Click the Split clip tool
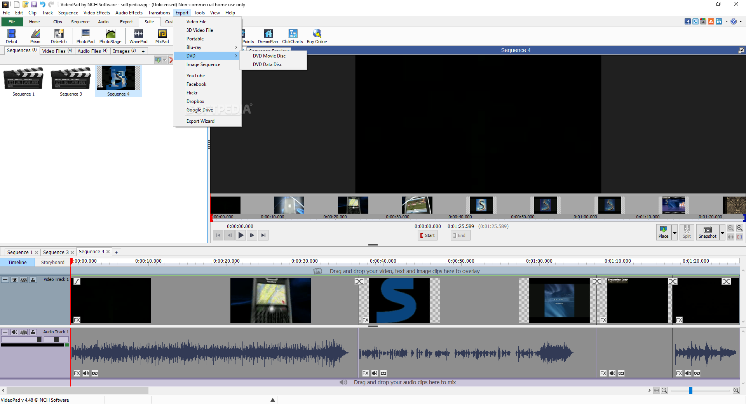746x404 pixels. click(687, 232)
